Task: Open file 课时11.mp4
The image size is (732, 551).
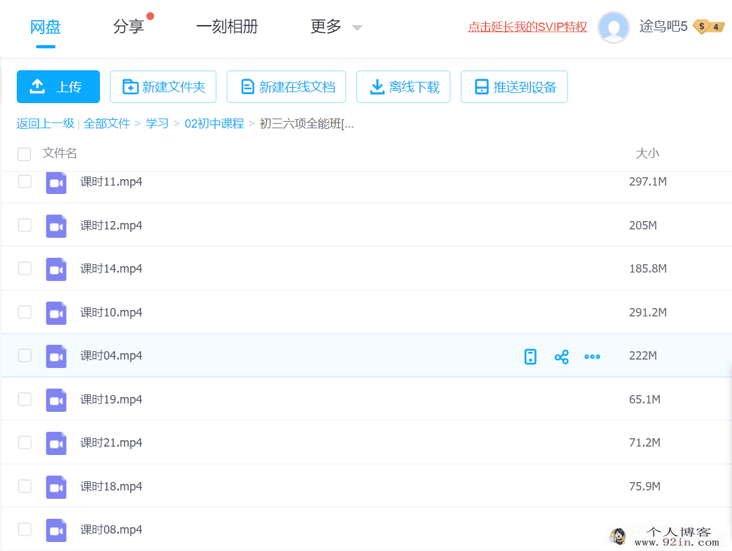Action: point(111,182)
